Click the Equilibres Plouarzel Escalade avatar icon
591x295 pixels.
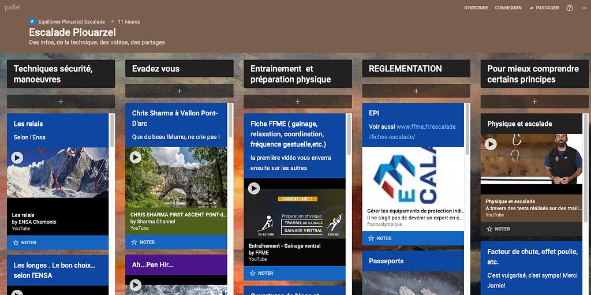coord(32,21)
